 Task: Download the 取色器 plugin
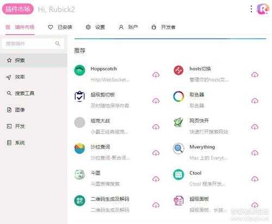coord(255,101)
